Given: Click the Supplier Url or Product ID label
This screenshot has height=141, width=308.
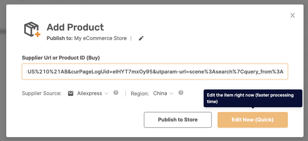Looking at the screenshot, I should pos(61,58).
